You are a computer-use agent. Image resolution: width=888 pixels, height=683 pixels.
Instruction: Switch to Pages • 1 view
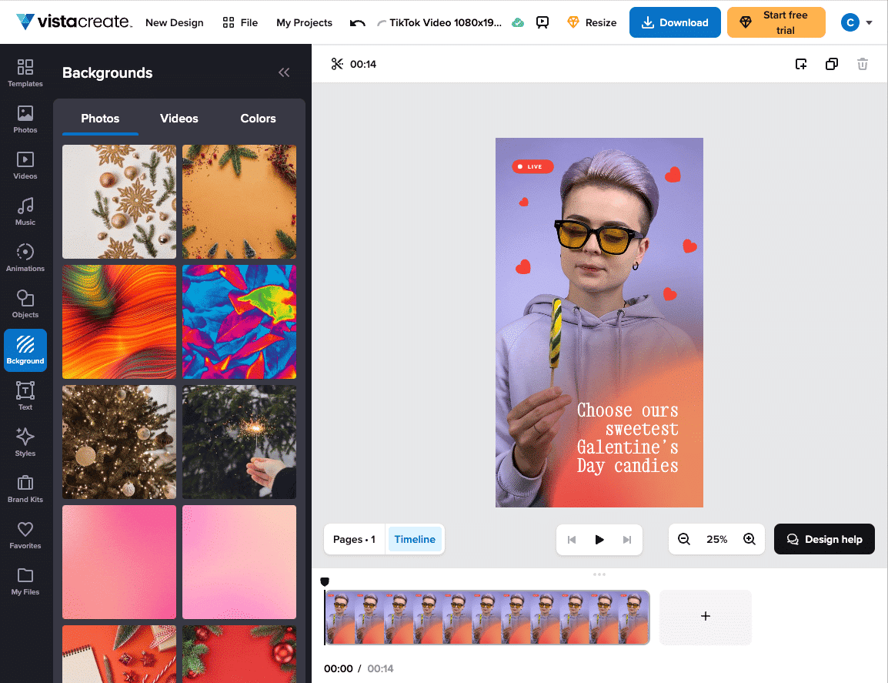(354, 539)
